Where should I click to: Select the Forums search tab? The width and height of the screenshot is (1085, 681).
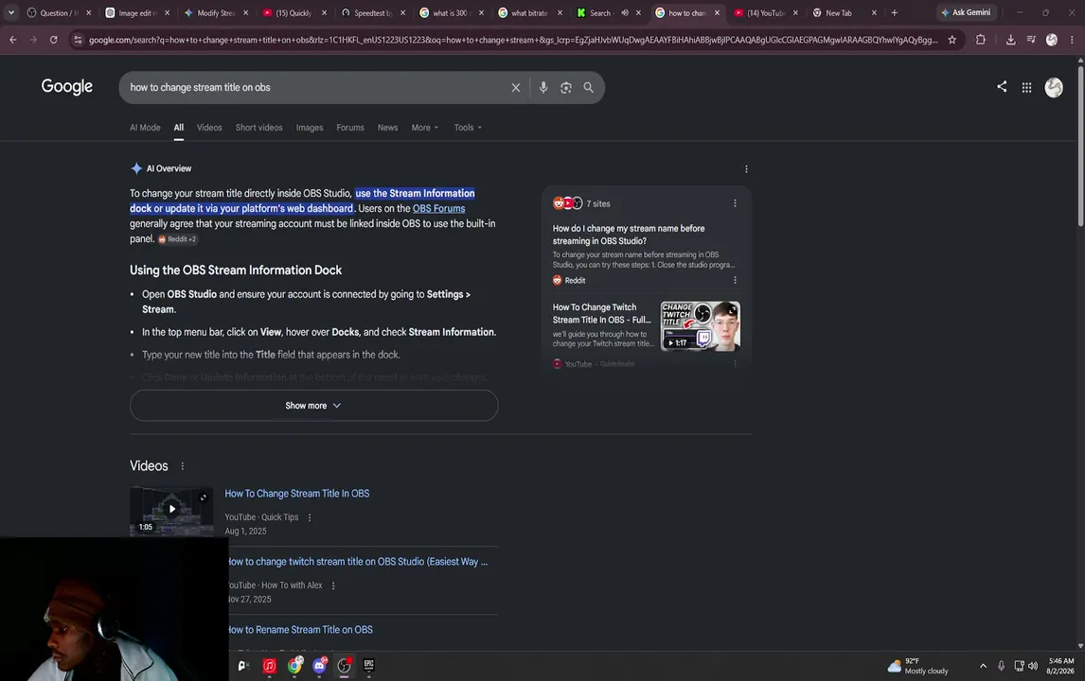[350, 127]
